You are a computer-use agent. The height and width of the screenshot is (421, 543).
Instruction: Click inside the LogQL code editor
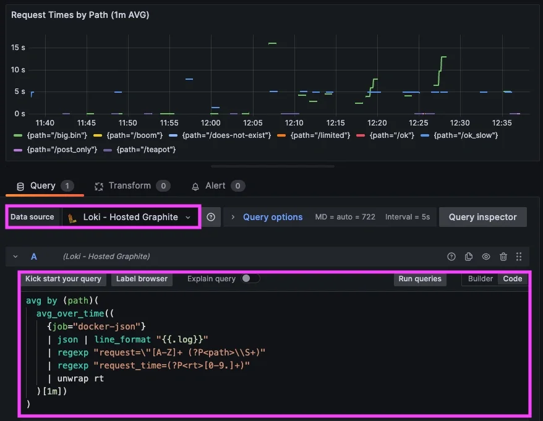point(275,352)
